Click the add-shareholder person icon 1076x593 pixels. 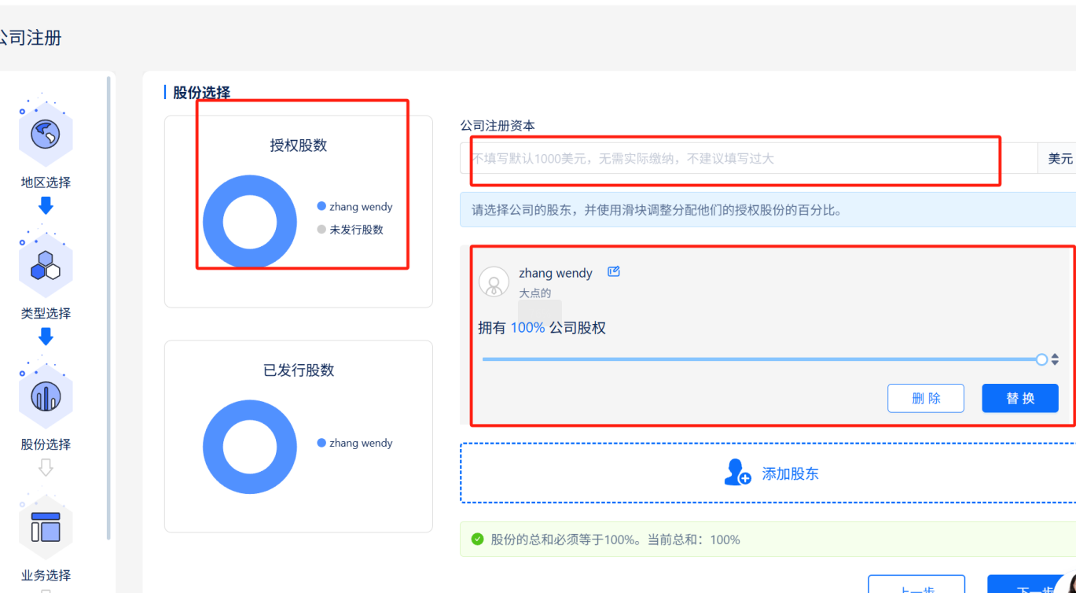coord(737,473)
